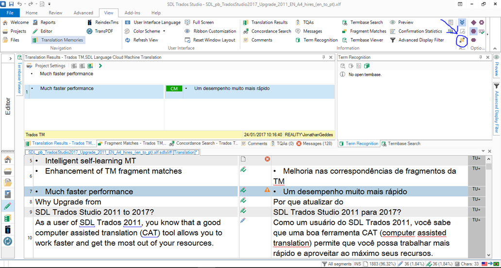
Task: Switch to the Home ribbon tab
Action: pyautogui.click(x=32, y=13)
